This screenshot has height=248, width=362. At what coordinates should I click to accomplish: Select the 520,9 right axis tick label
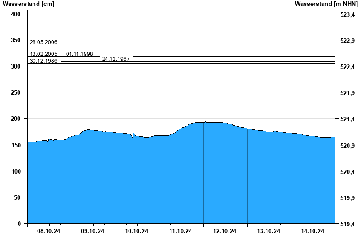(347, 146)
